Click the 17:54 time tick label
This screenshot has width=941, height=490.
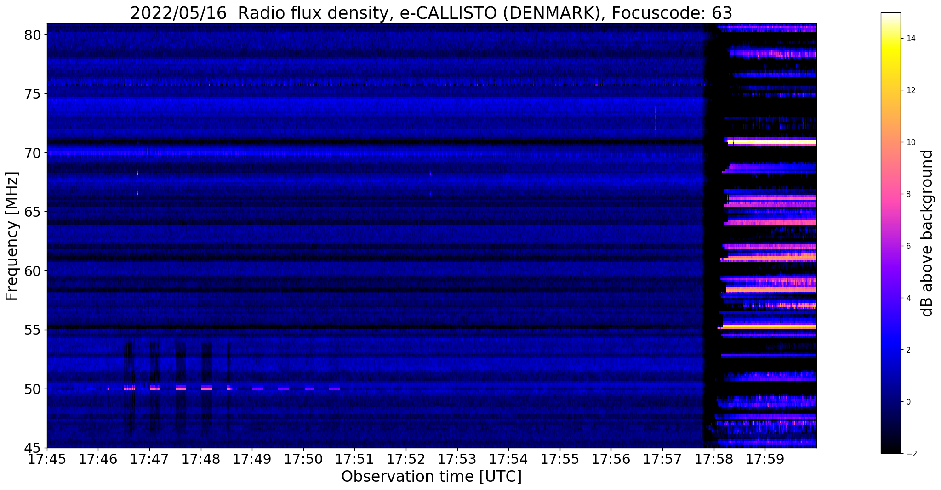(508, 459)
